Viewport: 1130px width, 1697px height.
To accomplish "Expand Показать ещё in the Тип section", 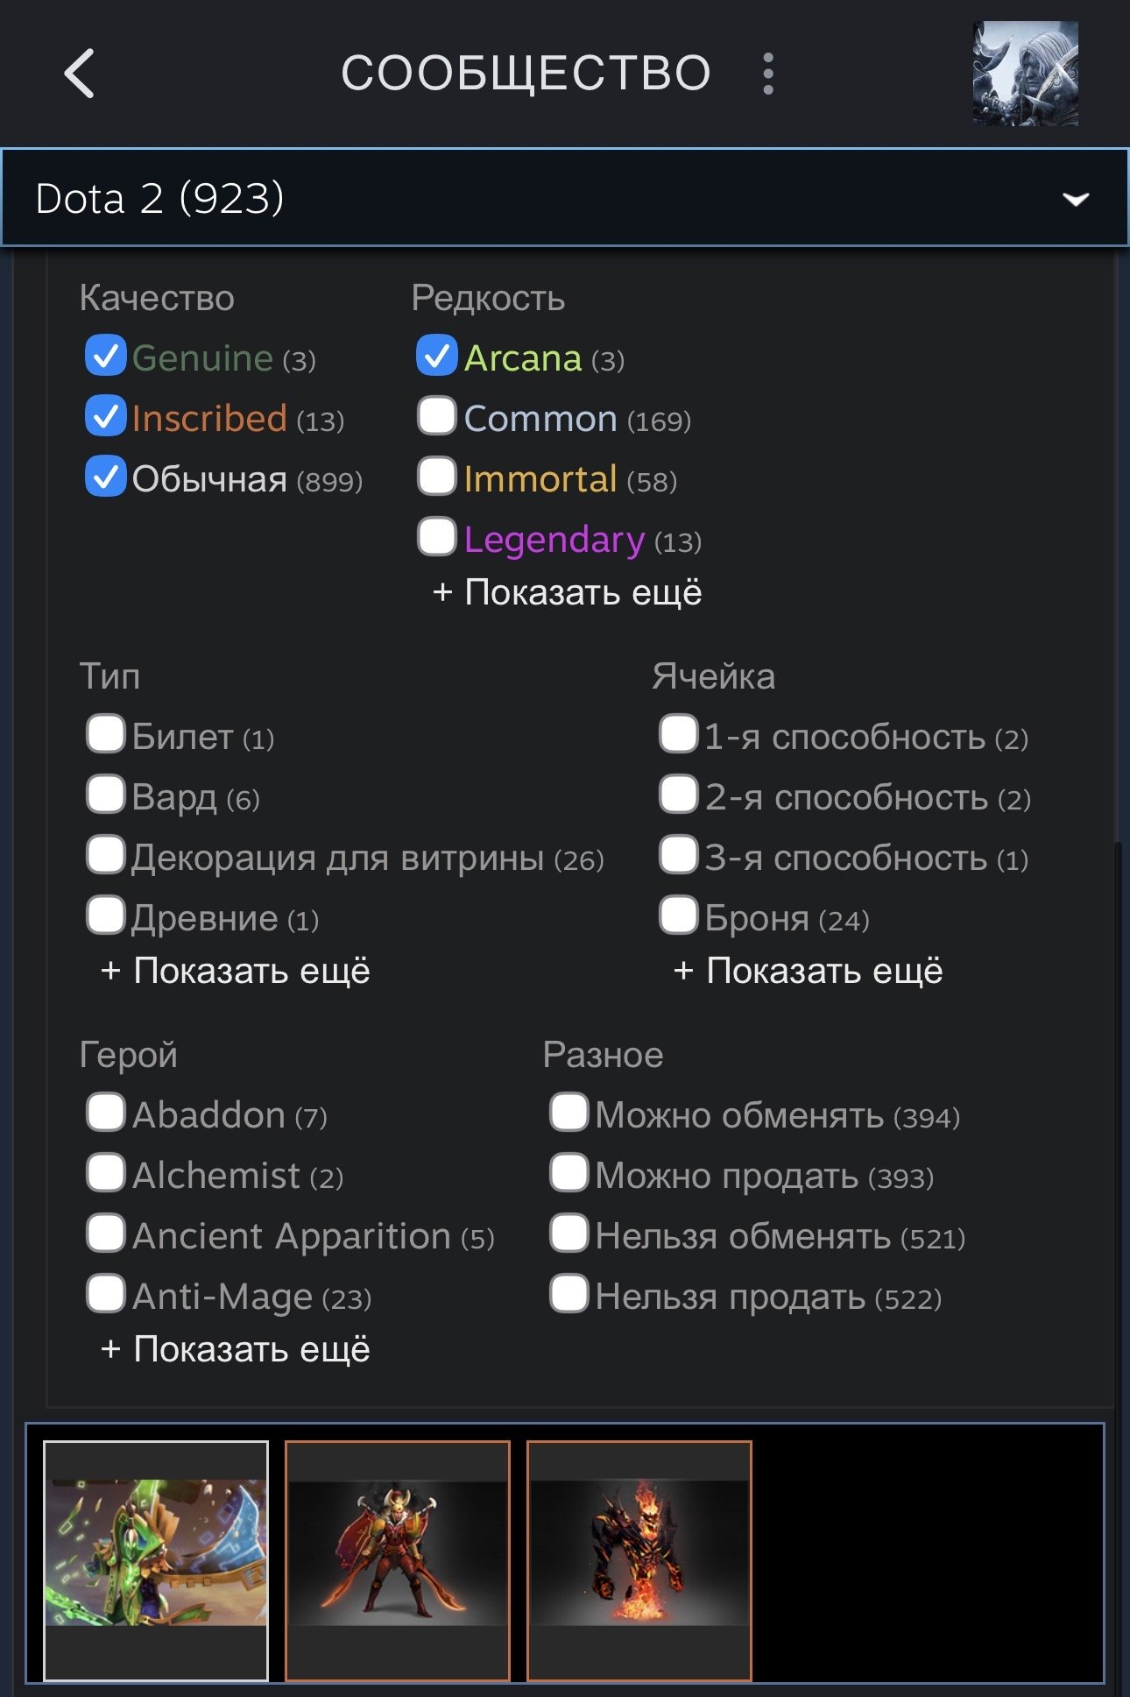I will point(236,971).
